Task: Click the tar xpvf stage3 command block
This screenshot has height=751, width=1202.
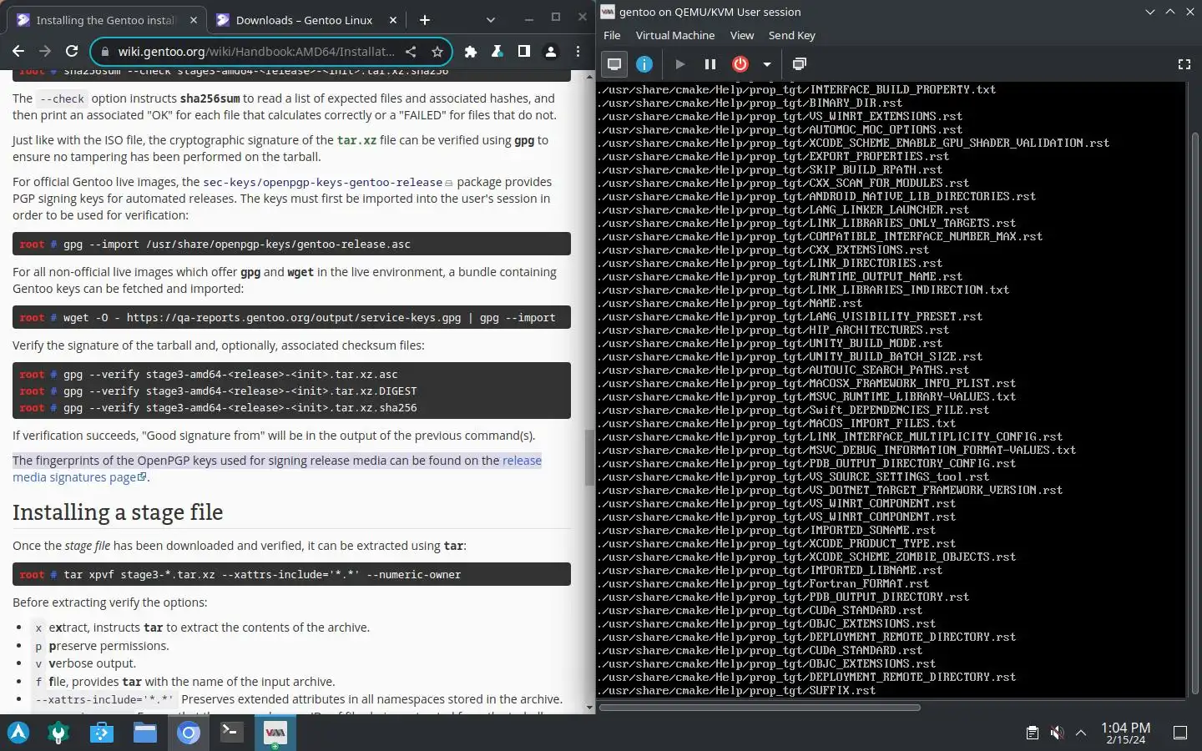Action: point(291,574)
